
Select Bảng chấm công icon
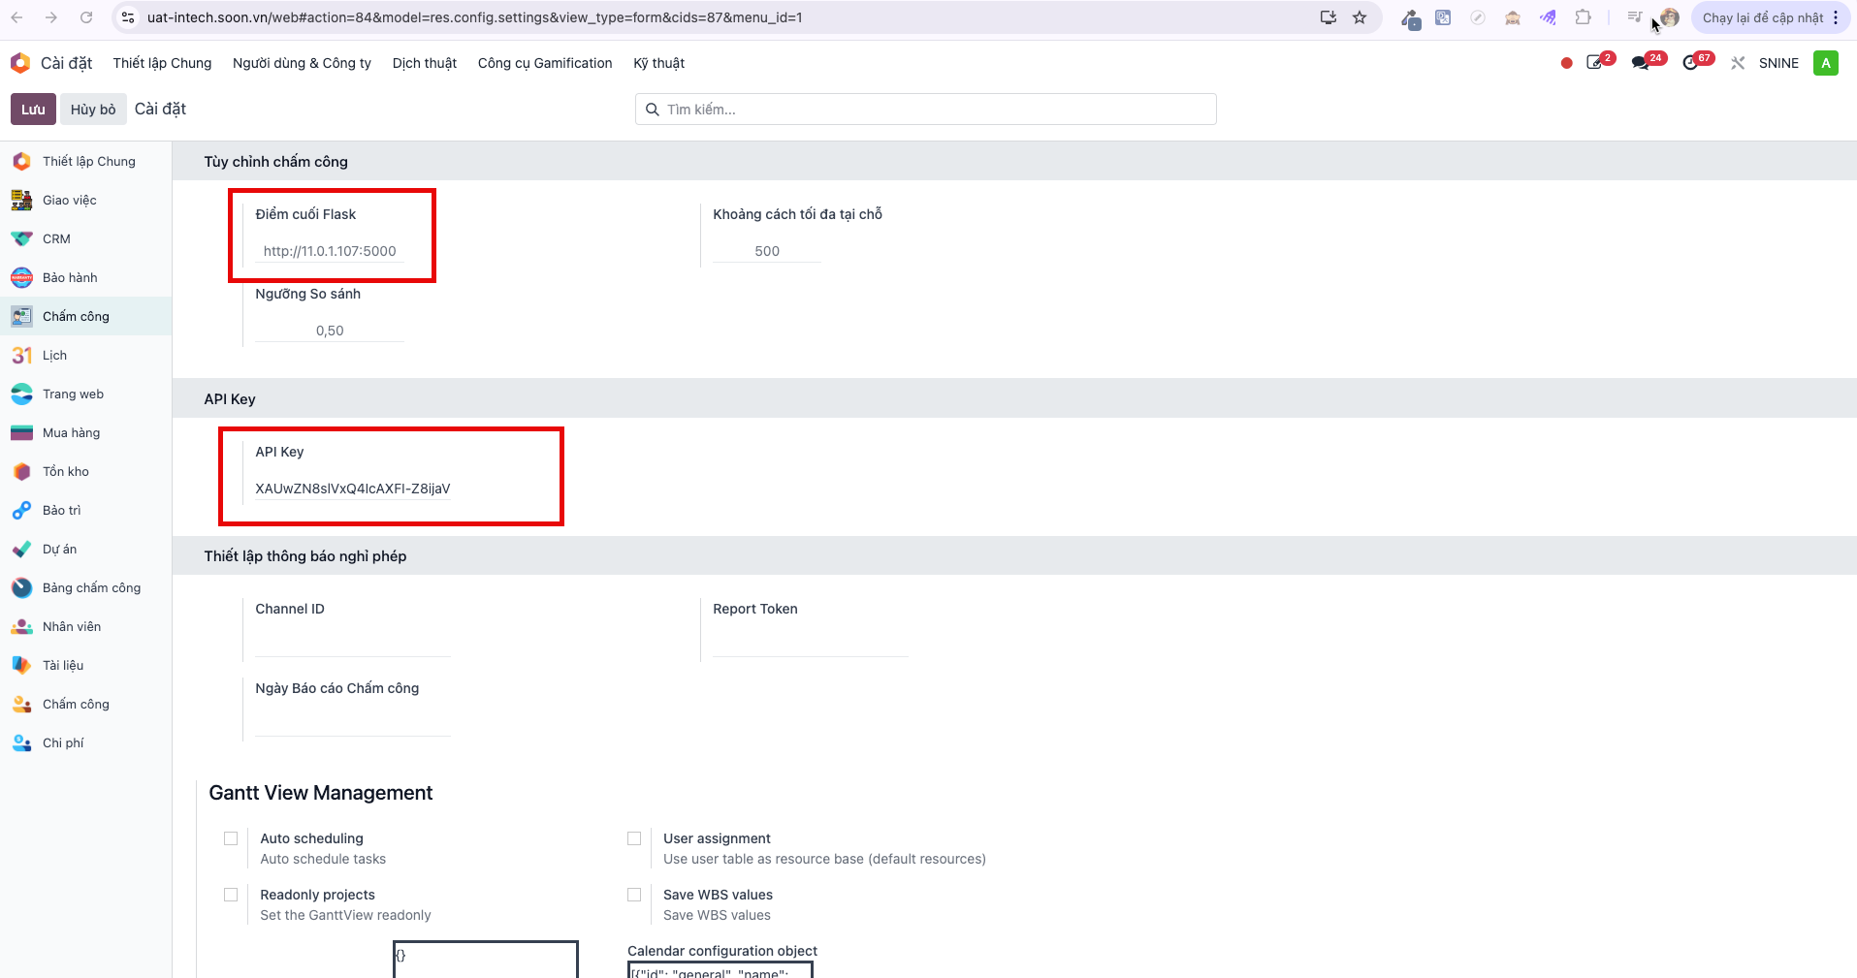(21, 587)
